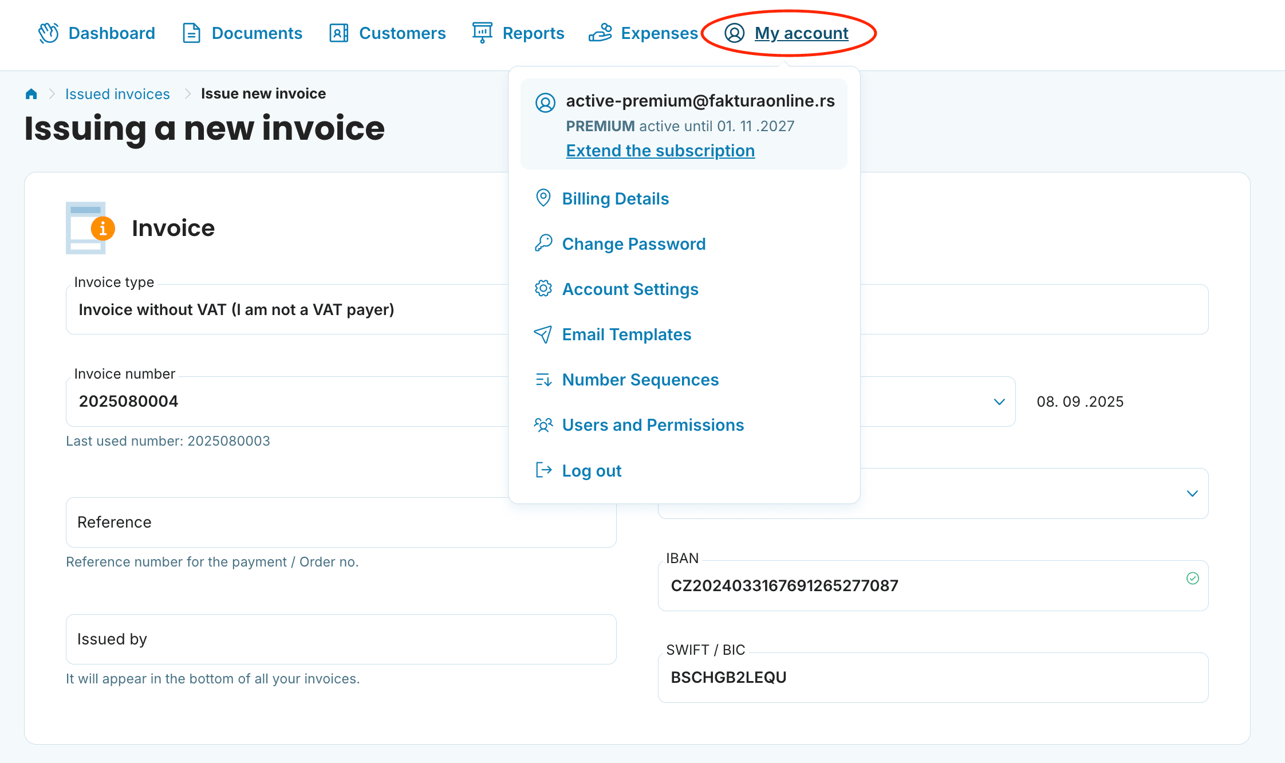Go to Issued invoices breadcrumb link
The width and height of the screenshot is (1285, 763).
117,94
